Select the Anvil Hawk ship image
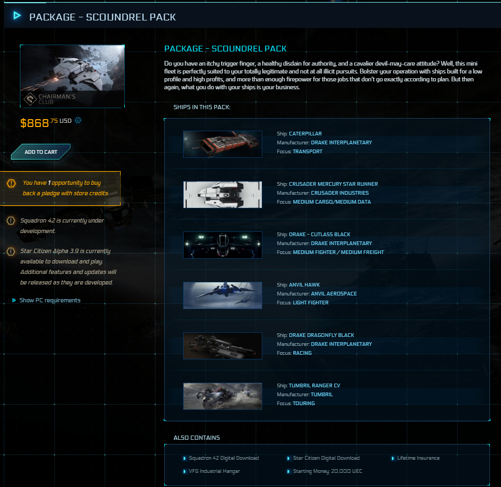 click(x=222, y=295)
